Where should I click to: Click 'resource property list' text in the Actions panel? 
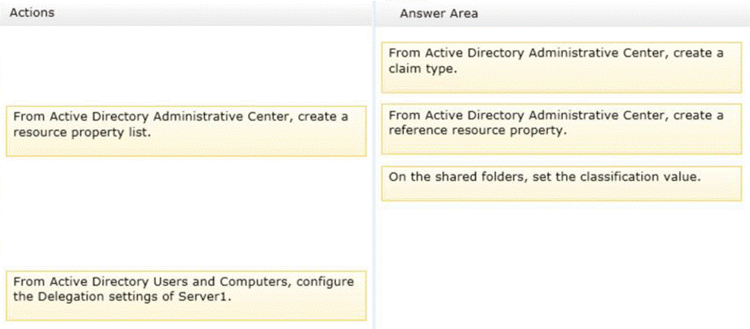(72, 131)
